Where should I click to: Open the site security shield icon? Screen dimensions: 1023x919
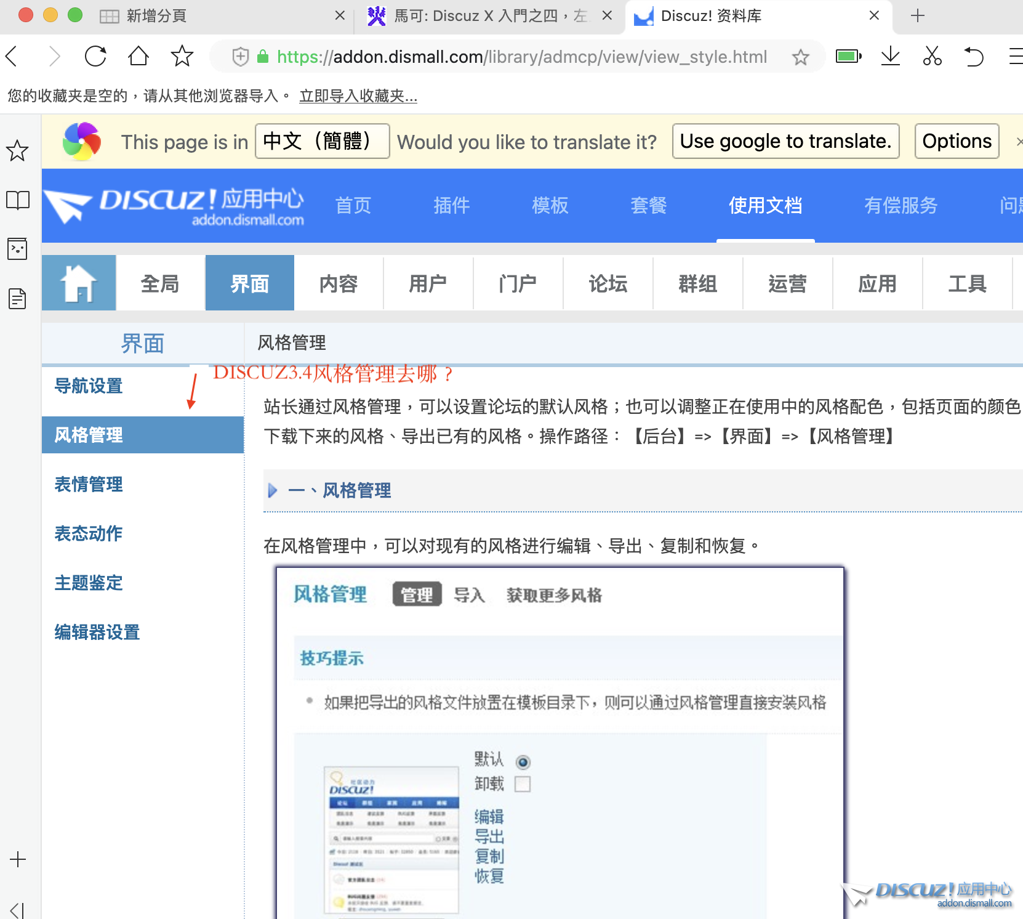pyautogui.click(x=240, y=57)
